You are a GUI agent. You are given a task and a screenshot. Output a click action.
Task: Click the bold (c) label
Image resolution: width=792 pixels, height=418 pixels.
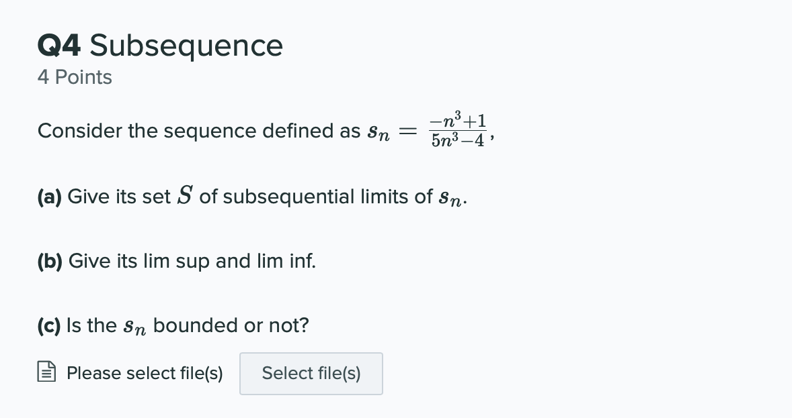pyautogui.click(x=49, y=325)
